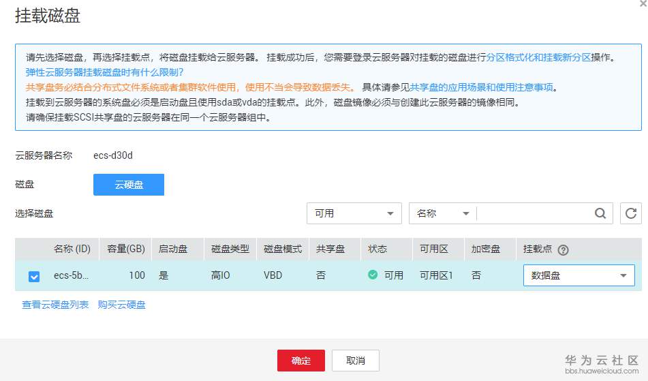Click the 容量(GB) column header
648x381 pixels.
point(126,249)
